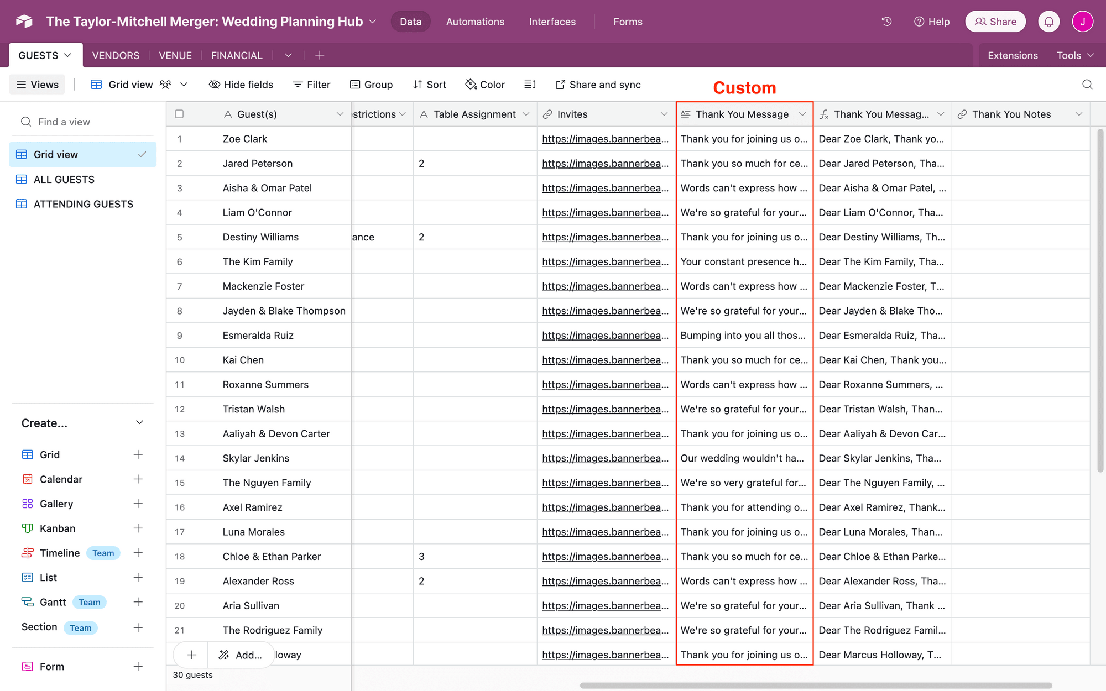The image size is (1106, 691).
Task: Add new Kanban view plus
Action: click(138, 528)
